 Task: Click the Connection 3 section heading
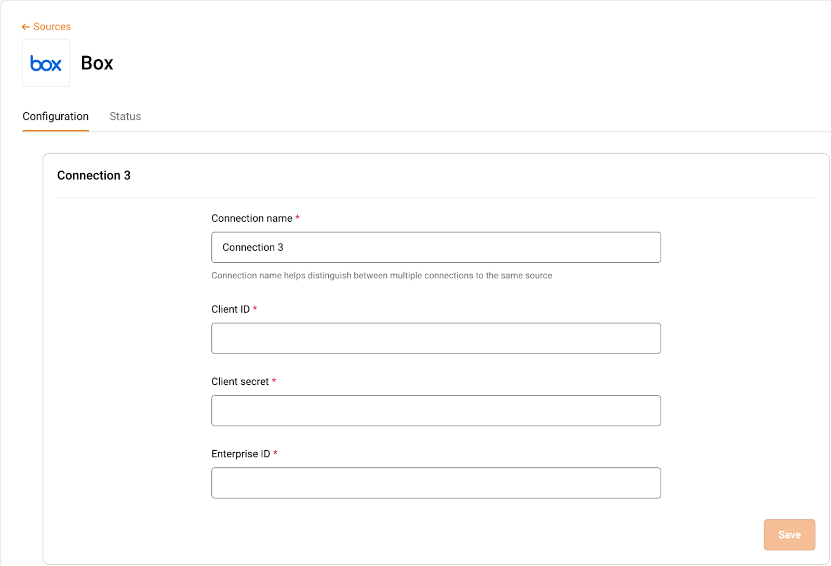[x=93, y=176]
